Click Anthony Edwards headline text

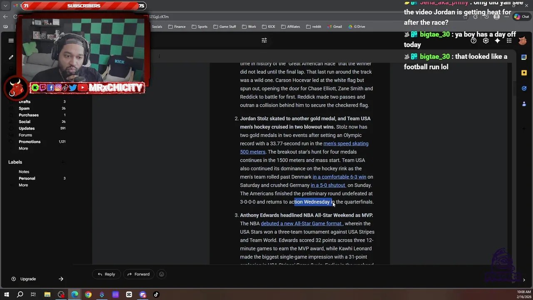pyautogui.click(x=306, y=215)
